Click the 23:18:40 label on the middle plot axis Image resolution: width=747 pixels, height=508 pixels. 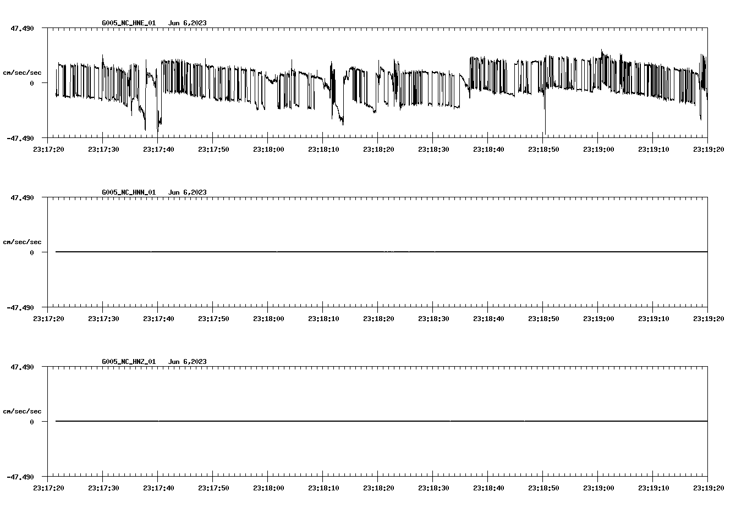489,318
